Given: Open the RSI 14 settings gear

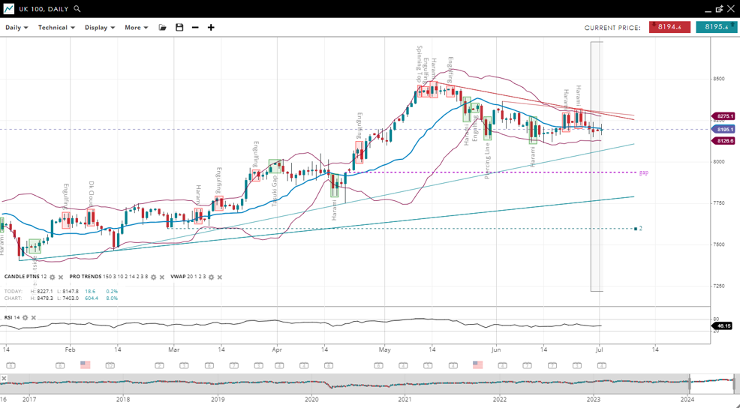Looking at the screenshot, I should click(26, 317).
